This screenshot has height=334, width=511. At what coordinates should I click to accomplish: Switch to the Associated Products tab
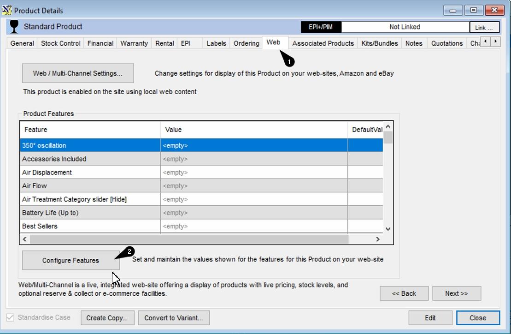click(322, 43)
